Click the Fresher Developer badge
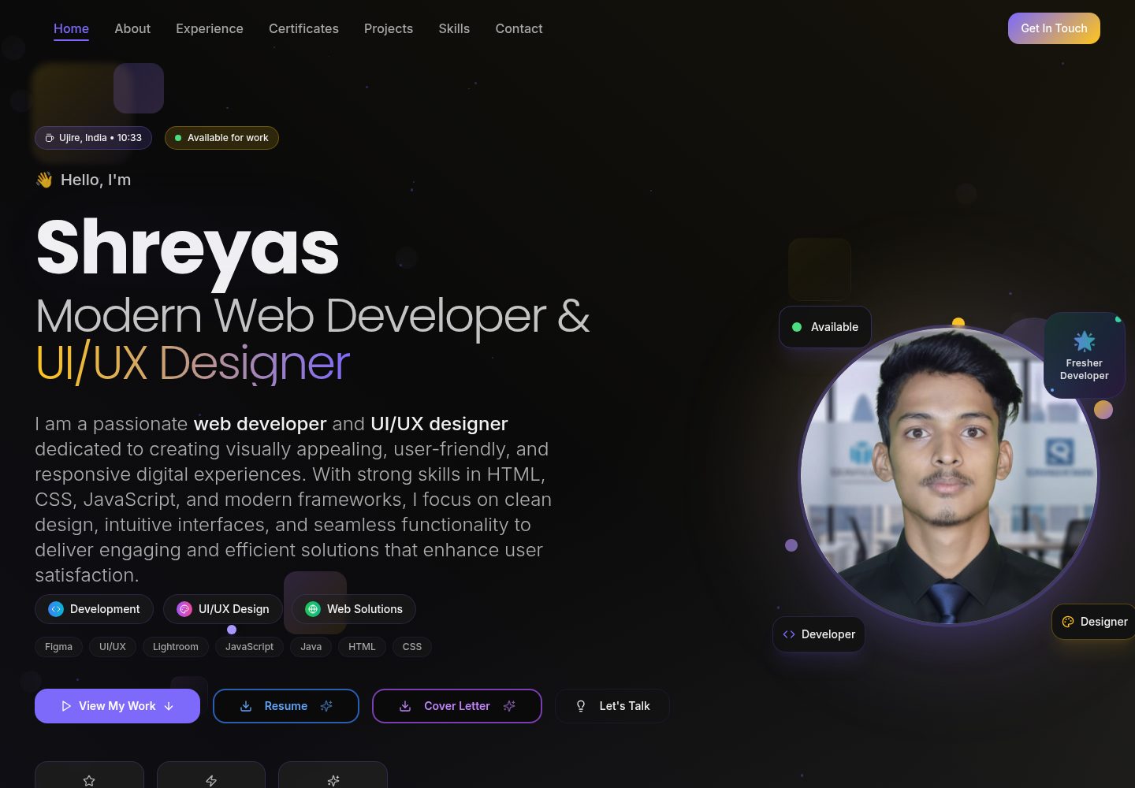This screenshot has width=1135, height=788. pos(1085,355)
